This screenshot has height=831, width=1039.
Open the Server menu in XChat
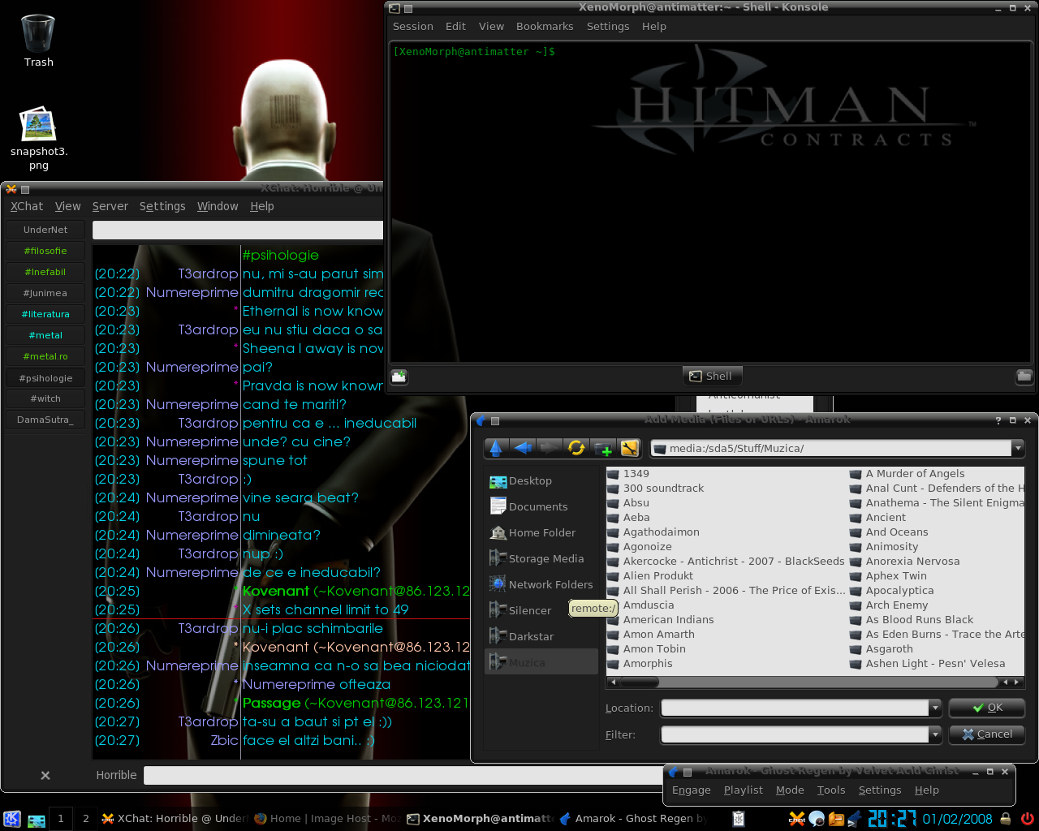(110, 206)
